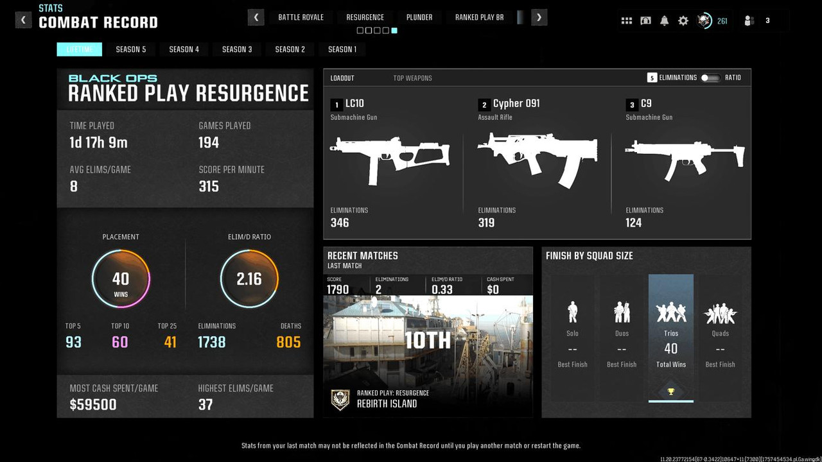Screen dimensions: 822x462
Task: Click the Duos squad size icon
Action: pyautogui.click(x=622, y=312)
